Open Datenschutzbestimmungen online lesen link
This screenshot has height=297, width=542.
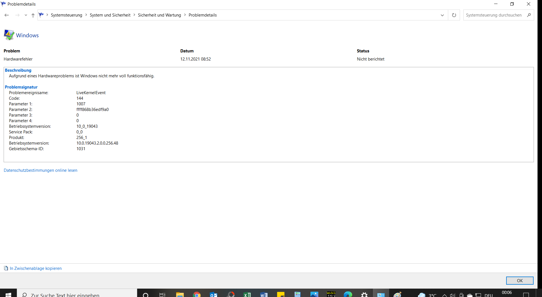tap(41, 170)
